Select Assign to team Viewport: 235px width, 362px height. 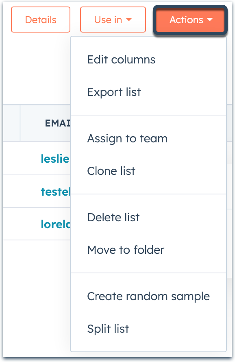tap(127, 138)
